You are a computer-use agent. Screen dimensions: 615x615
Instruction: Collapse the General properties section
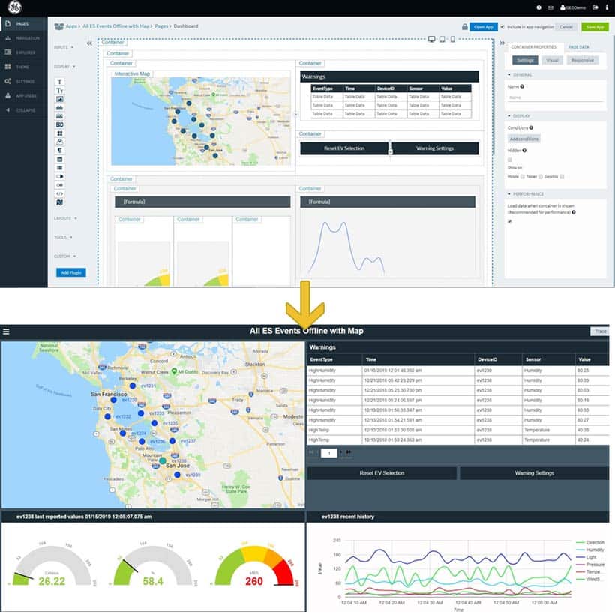pyautogui.click(x=520, y=74)
